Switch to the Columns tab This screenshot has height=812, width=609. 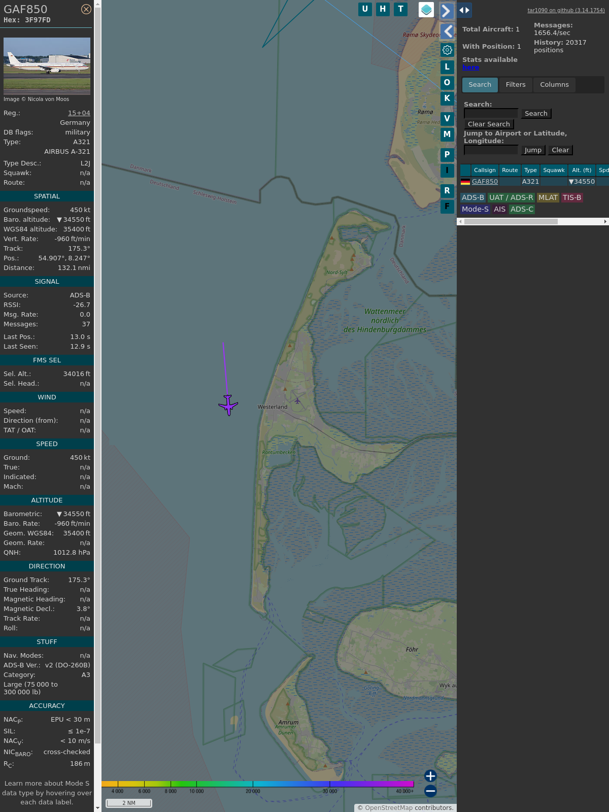(554, 85)
